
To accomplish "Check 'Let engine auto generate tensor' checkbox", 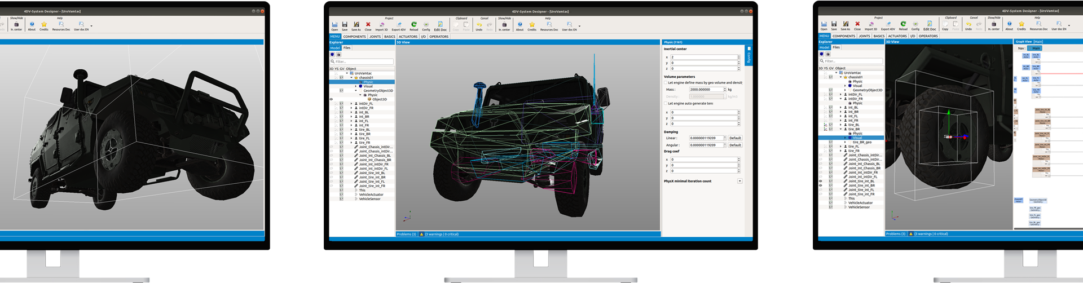I will click(x=666, y=103).
